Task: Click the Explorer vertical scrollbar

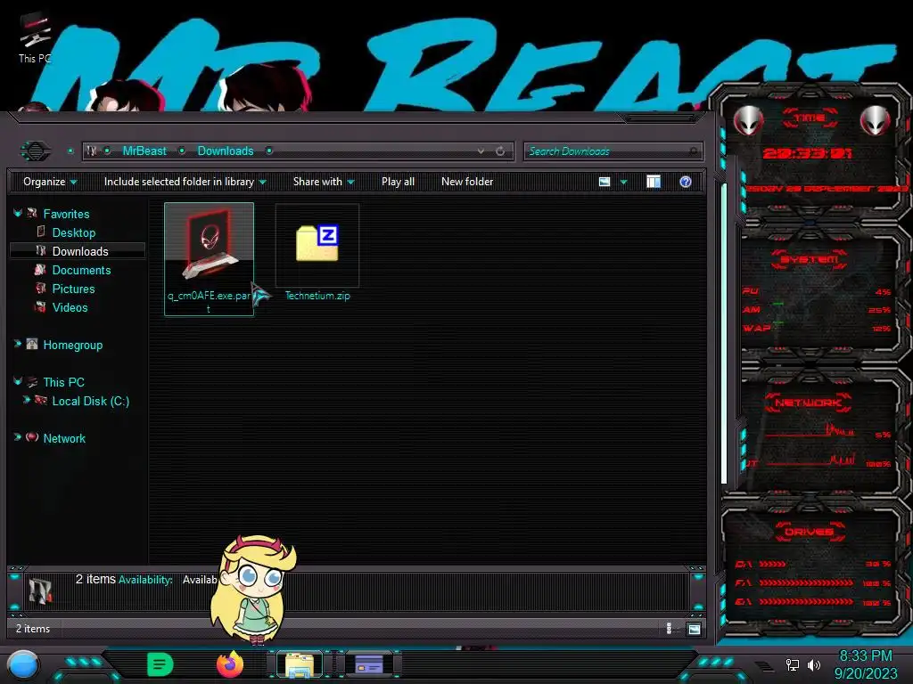Action: 724,334
